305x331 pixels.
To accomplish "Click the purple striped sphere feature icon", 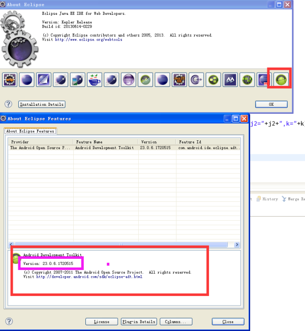I will click(128, 80).
